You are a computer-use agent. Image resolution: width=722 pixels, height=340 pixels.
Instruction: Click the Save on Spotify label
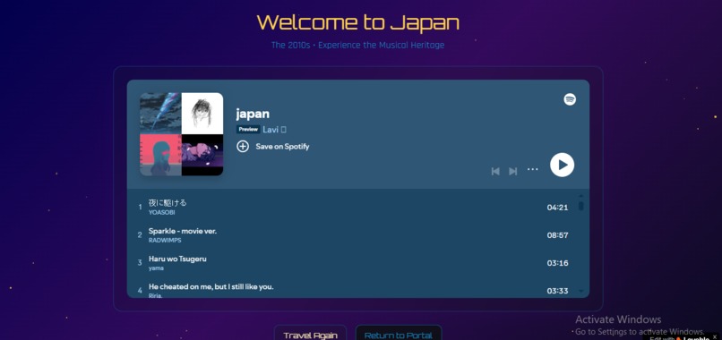click(282, 147)
